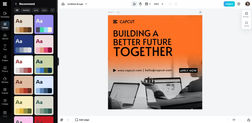
Task: Duplicate page icon in bottom bar
Action: pyautogui.click(x=62, y=120)
